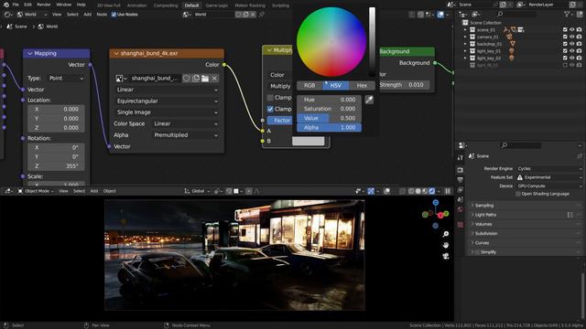Open Tool properties tab icon
The width and height of the screenshot is (586, 329).
tap(460, 157)
